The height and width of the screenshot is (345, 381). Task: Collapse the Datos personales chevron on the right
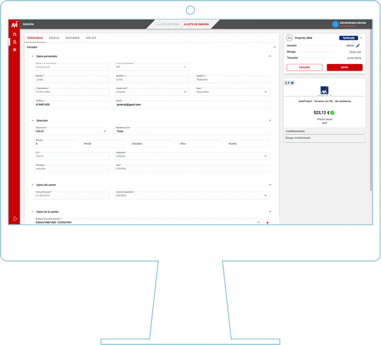click(x=270, y=56)
